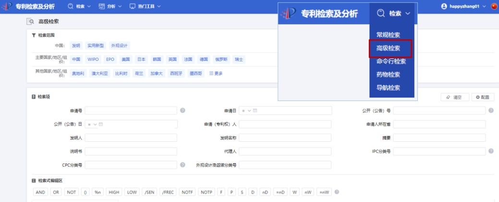This screenshot has width=499, height=202.
Task: Click the 发明名称 input field
Action: [285, 138]
